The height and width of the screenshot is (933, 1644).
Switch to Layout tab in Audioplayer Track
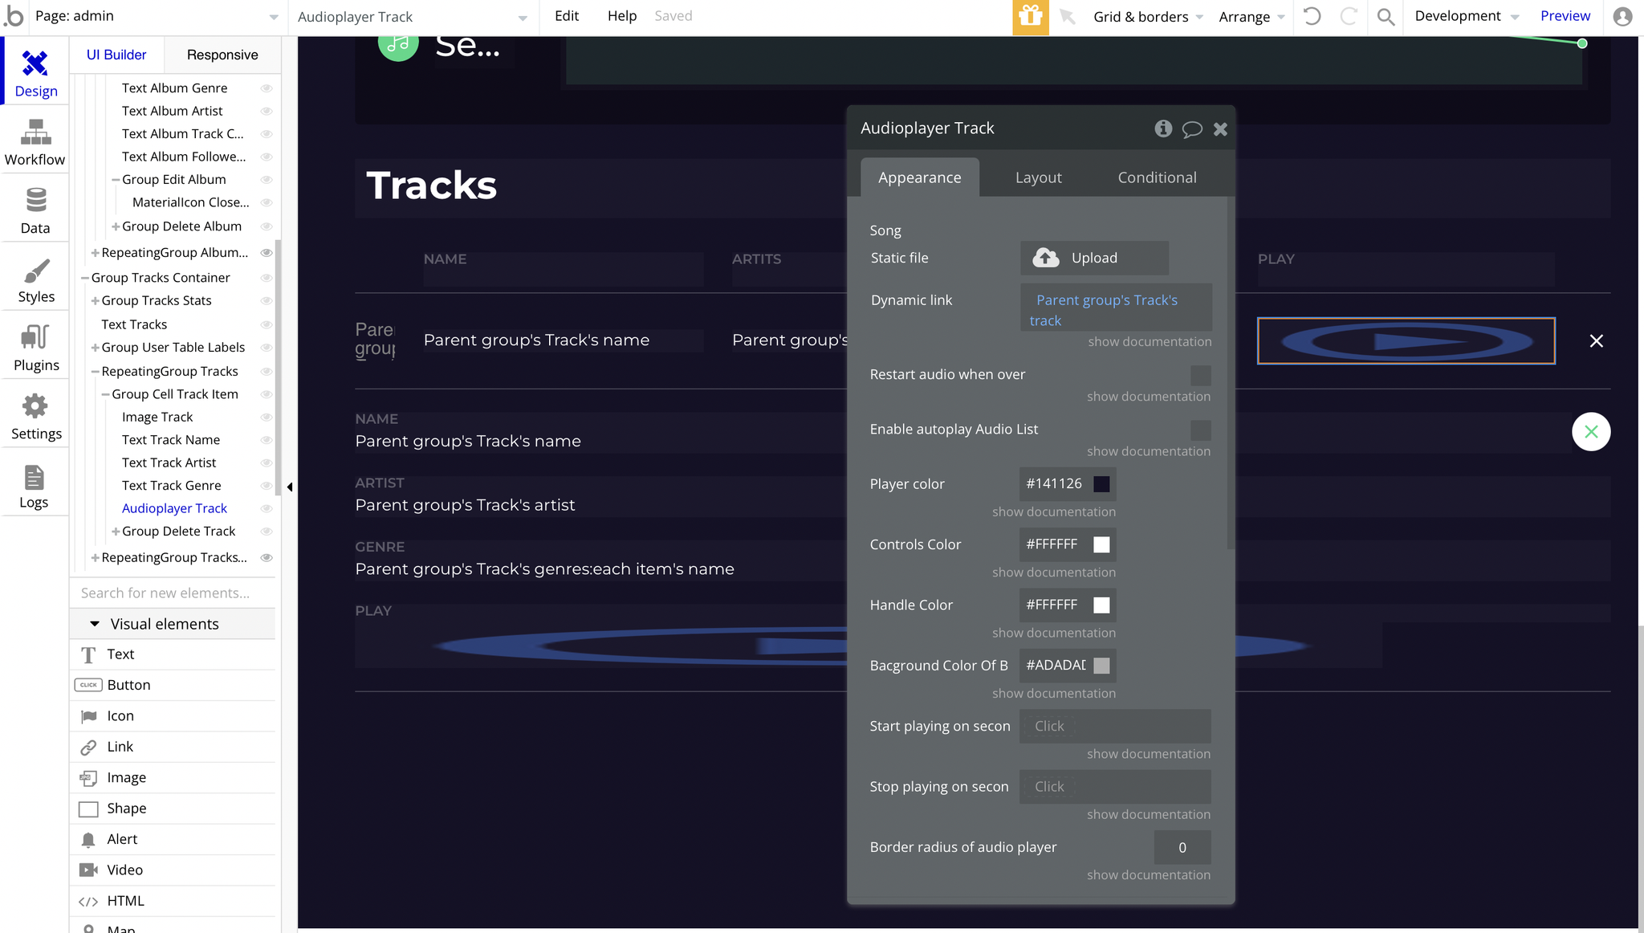(x=1038, y=177)
